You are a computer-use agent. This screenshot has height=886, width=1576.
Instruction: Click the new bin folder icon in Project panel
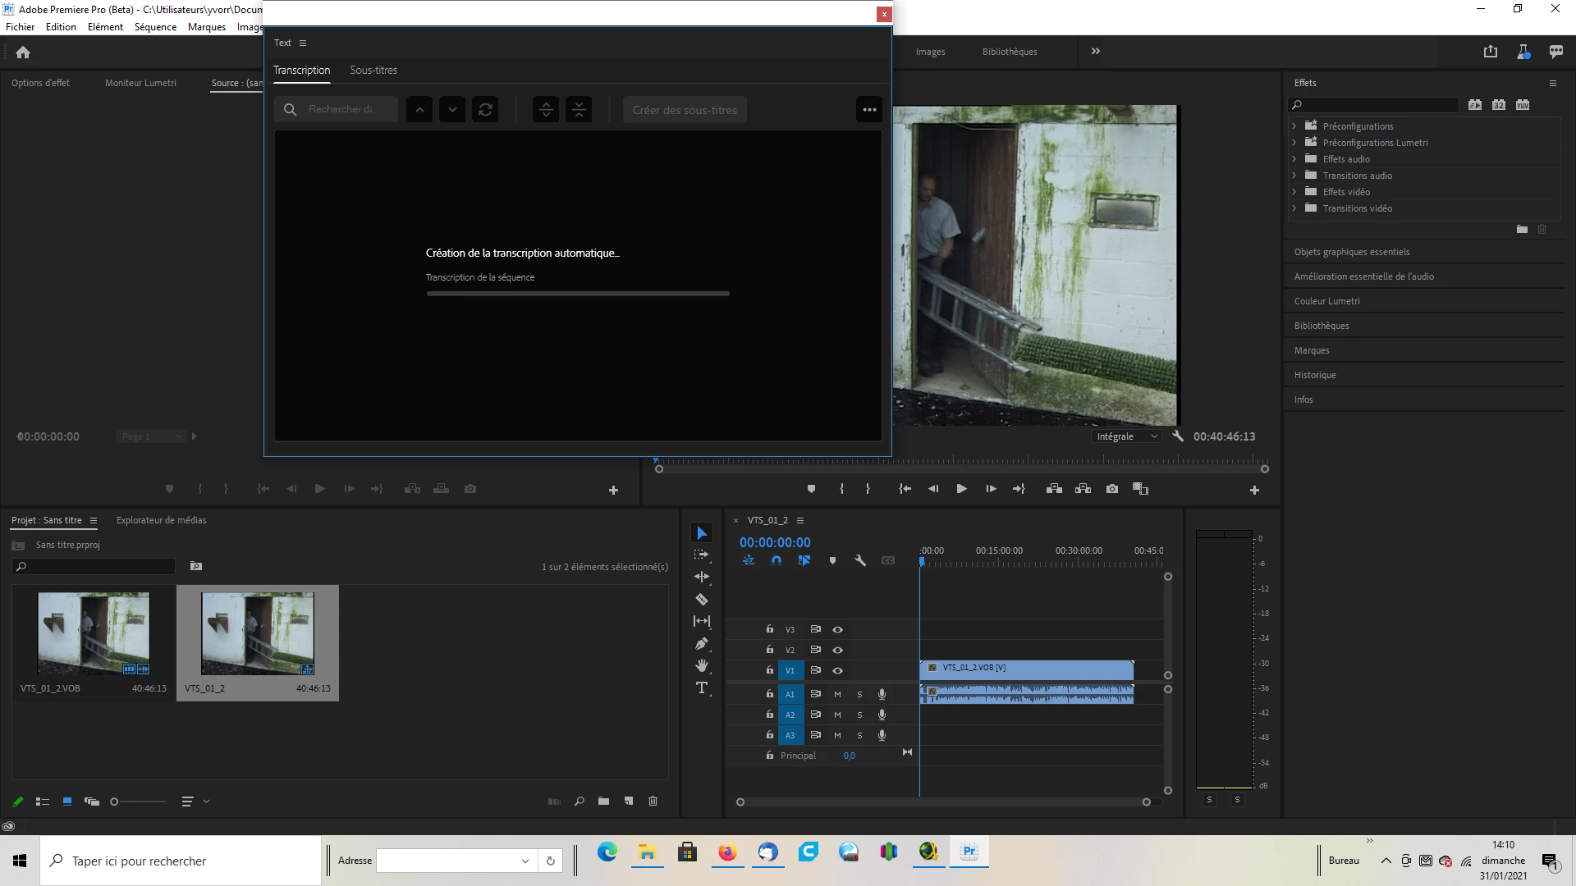[603, 802]
